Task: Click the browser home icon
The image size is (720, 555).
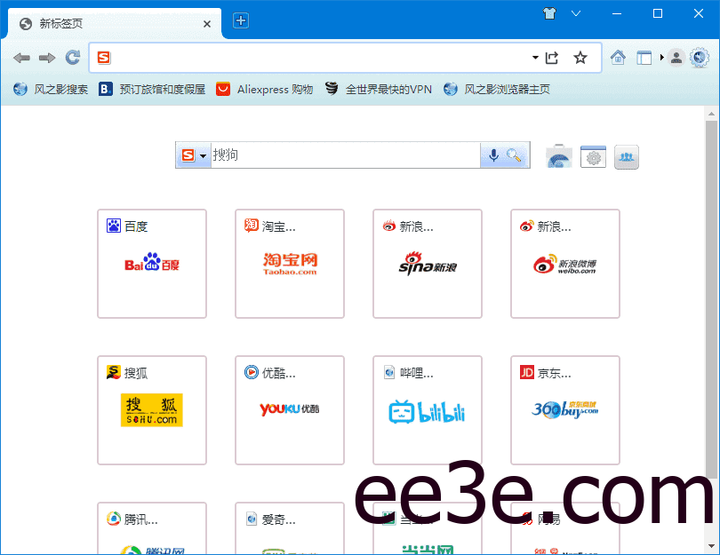Action: pyautogui.click(x=619, y=57)
